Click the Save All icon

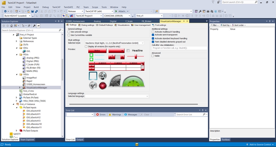point(37,11)
